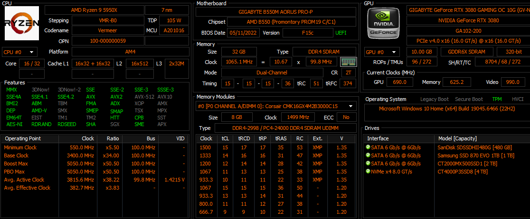Click the Windows 10 Home build field
Image resolution: width=530 pixels, height=219 pixels.
[x=447, y=113]
